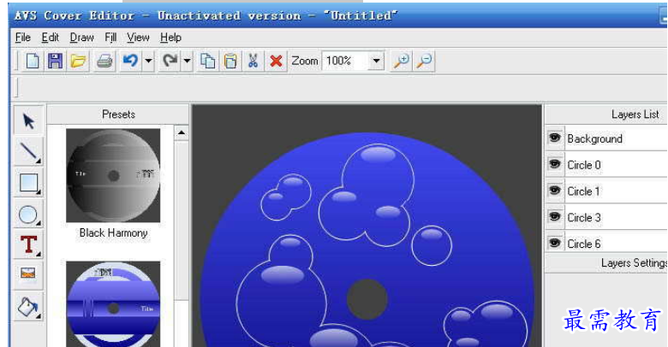The image size is (668, 347).
Task: Select the Circle 3 layer name
Action: 584,218
